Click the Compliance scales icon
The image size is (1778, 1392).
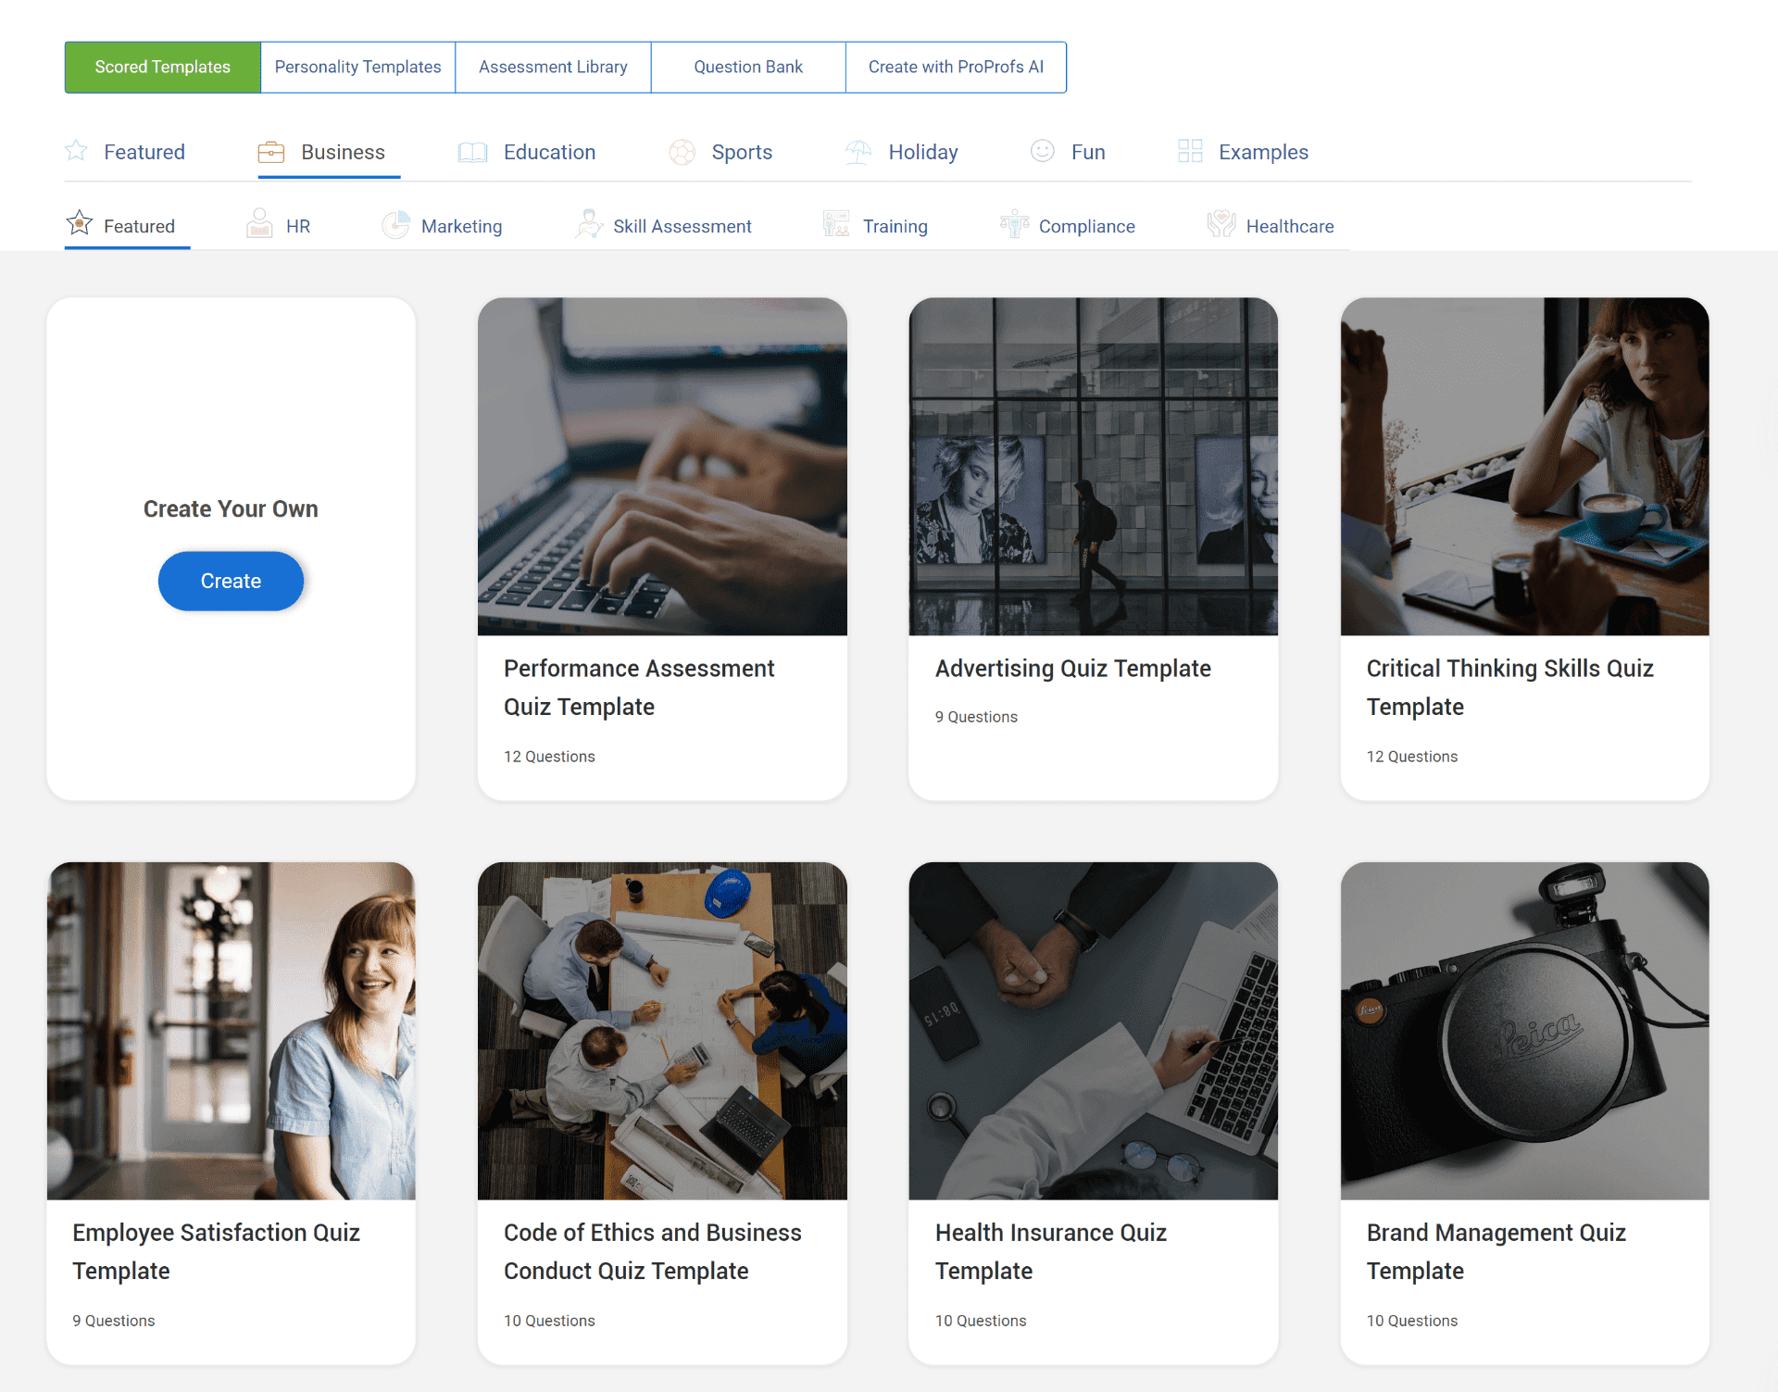[x=1014, y=224]
